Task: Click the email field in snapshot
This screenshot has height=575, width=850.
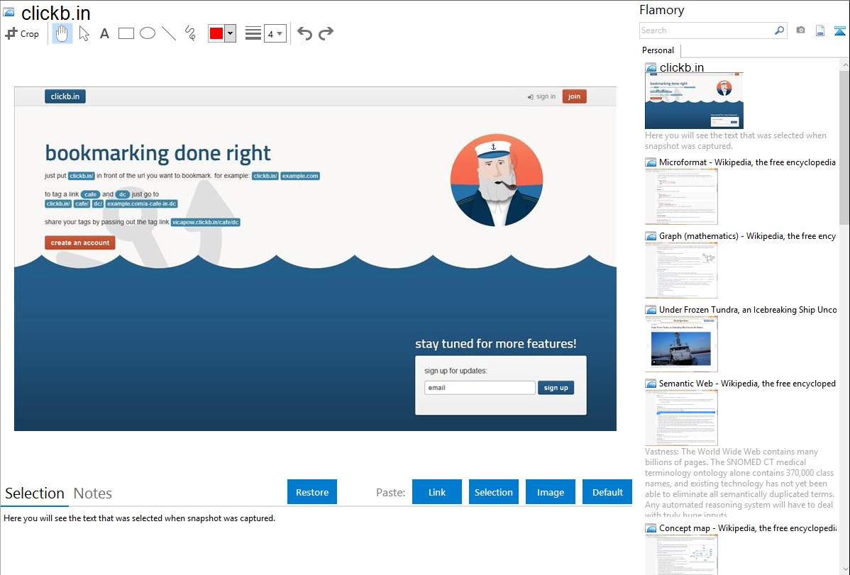Action: pyautogui.click(x=480, y=388)
